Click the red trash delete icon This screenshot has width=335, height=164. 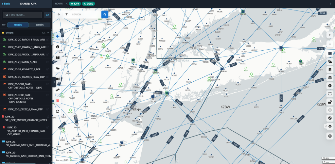(58, 100)
